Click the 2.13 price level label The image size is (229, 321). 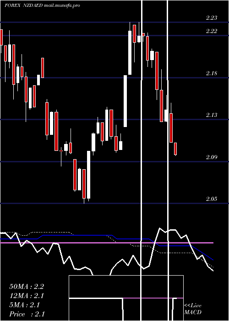coord(212,115)
